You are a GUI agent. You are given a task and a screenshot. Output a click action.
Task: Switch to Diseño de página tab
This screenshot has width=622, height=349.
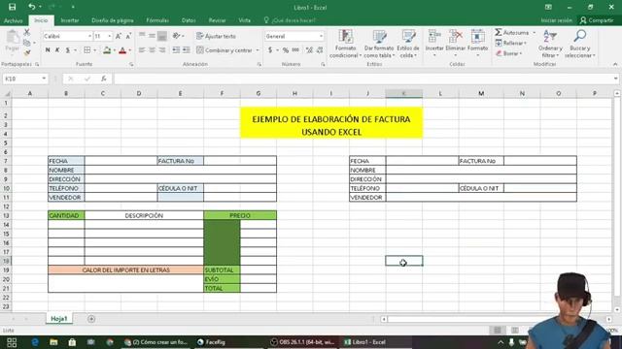113,20
